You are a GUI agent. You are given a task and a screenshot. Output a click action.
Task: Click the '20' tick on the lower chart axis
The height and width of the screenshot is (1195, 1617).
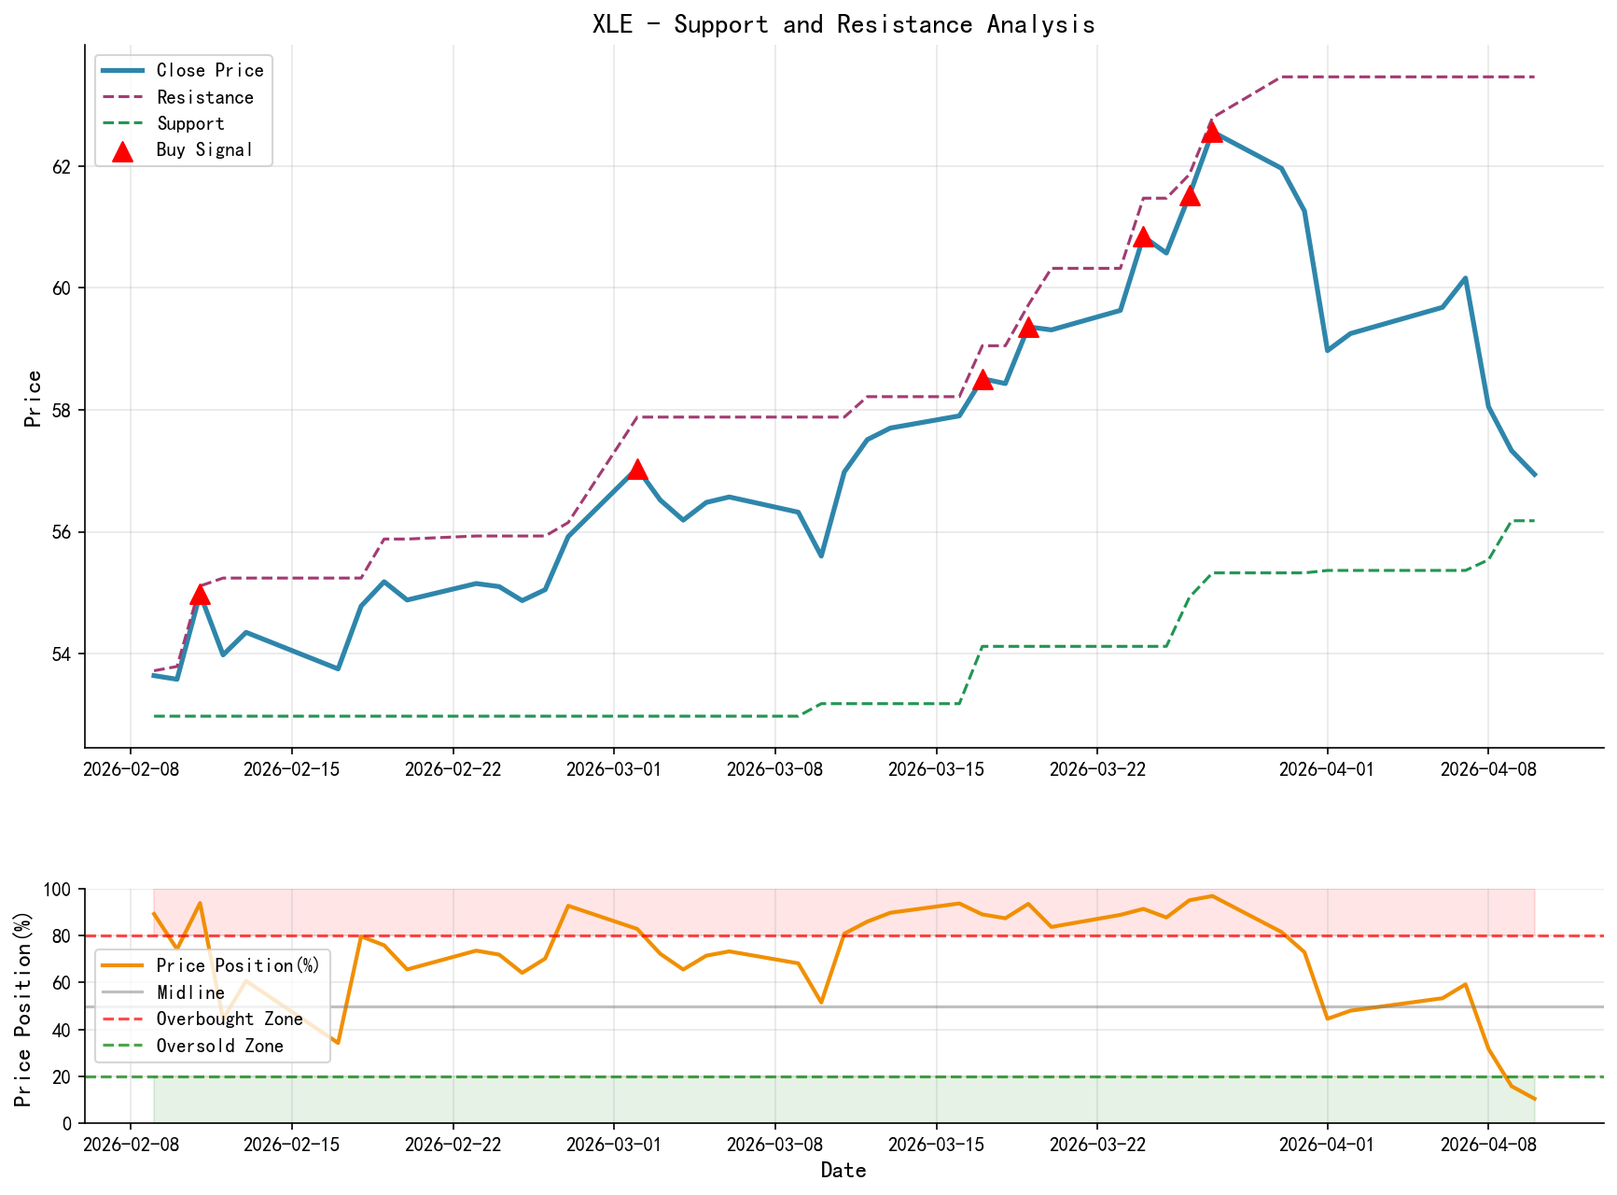[62, 1076]
